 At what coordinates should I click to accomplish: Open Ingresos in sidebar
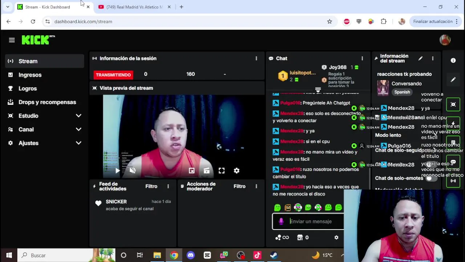coord(44,75)
